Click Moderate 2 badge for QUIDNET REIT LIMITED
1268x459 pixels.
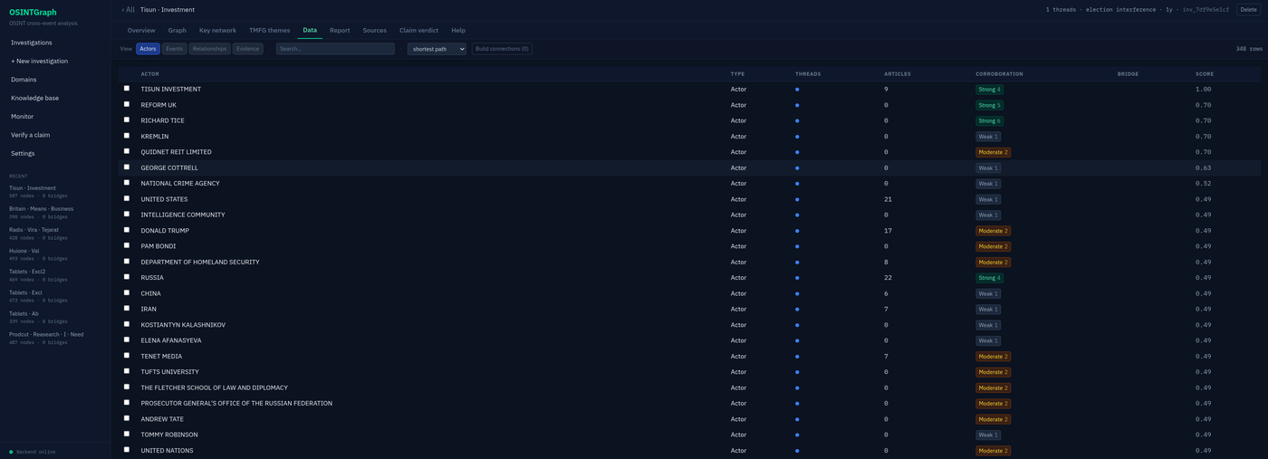[993, 152]
